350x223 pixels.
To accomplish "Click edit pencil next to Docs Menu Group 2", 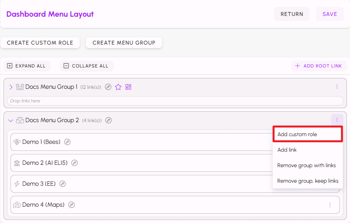I will [x=109, y=120].
